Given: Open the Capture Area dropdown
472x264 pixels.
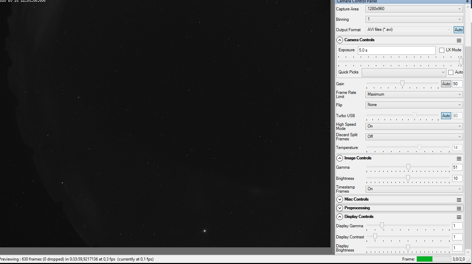Looking at the screenshot, I should 414,9.
